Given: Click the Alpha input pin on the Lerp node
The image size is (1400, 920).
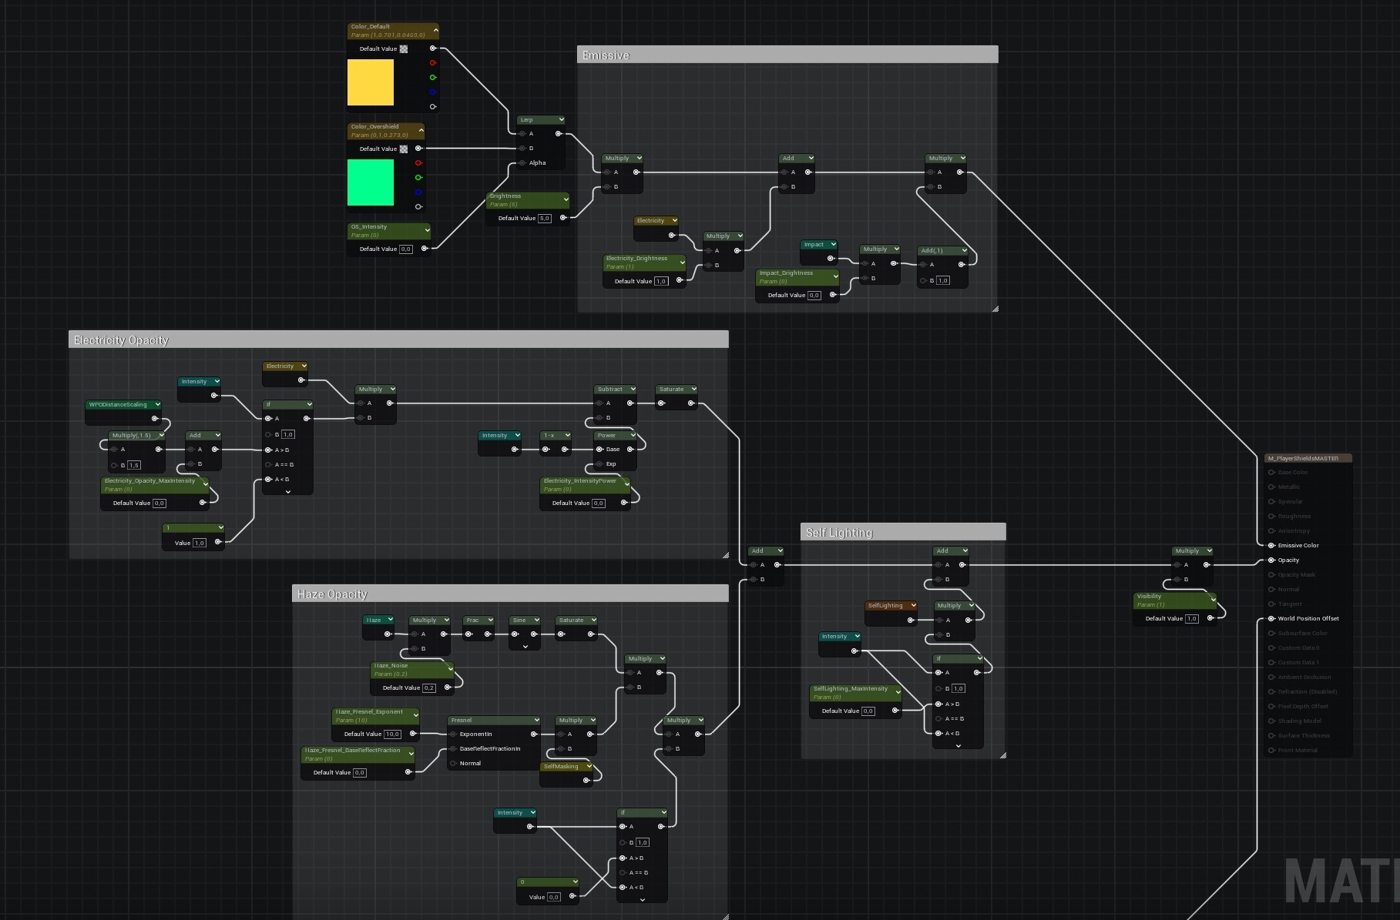Looking at the screenshot, I should [522, 162].
